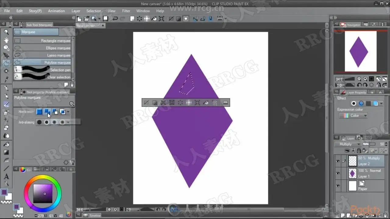The image size is (390, 219).
Task: Select Remove from selection creation mode
Action: click(55, 112)
